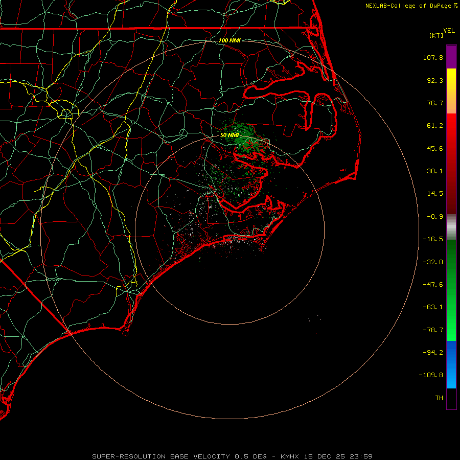
Task: Click the 100 NMI range ring label
Action: coord(229,40)
